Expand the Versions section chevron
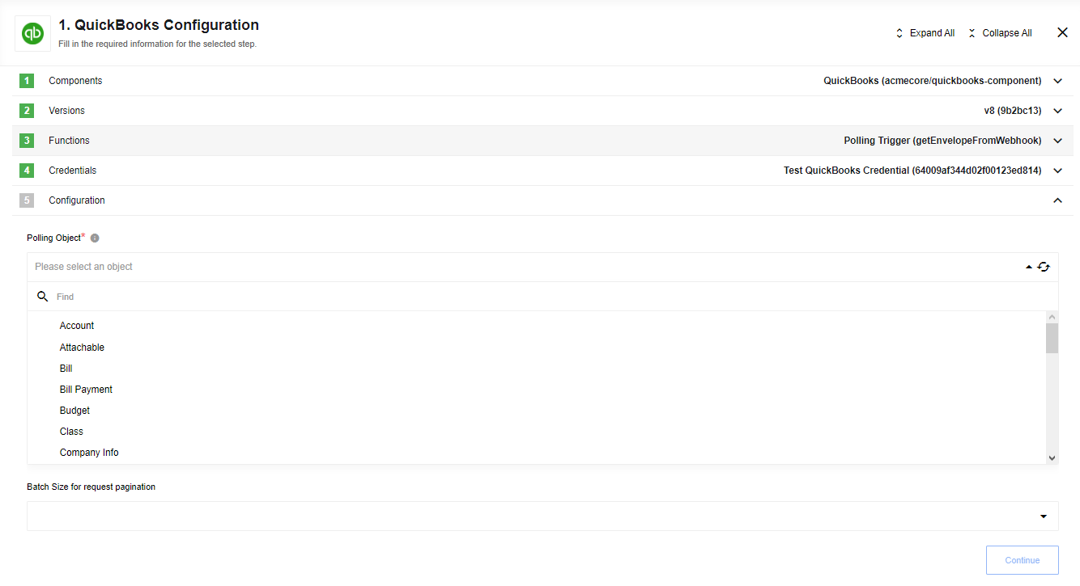The width and height of the screenshot is (1080, 586). click(x=1057, y=111)
